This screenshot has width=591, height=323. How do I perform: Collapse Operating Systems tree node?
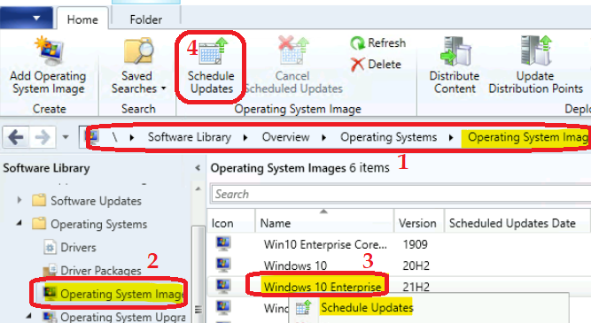pos(19,224)
